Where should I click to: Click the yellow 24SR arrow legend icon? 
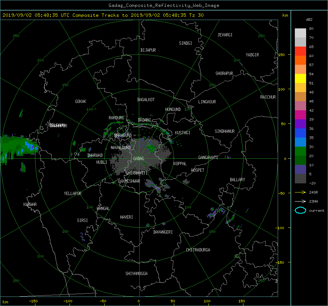[x=300, y=192]
